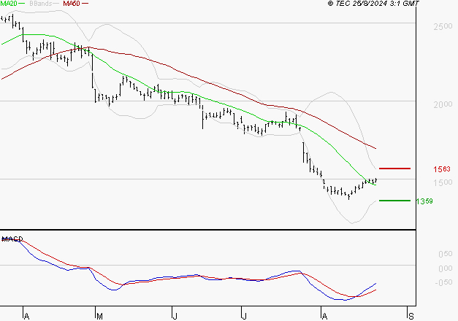Click the red resistance level line

(394, 169)
